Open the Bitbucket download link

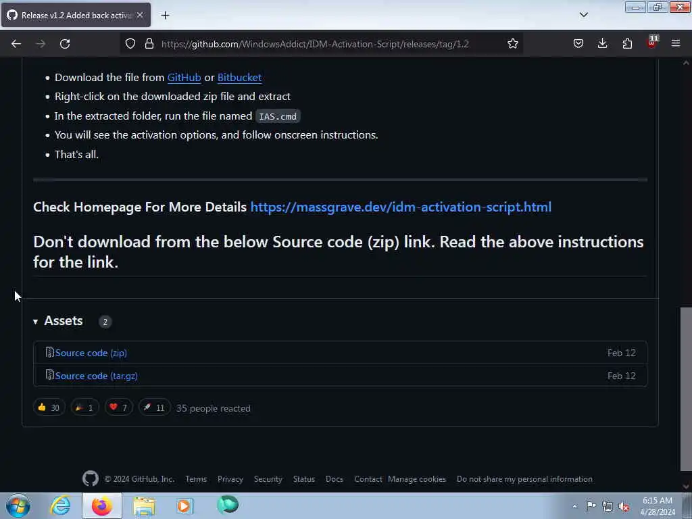pos(240,77)
